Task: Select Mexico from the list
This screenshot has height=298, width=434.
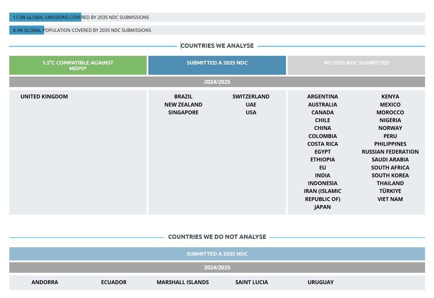Action: [390, 105]
